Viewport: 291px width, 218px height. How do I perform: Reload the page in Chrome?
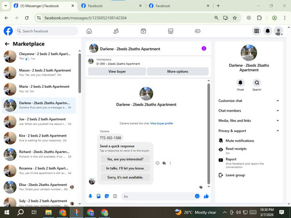(27, 18)
